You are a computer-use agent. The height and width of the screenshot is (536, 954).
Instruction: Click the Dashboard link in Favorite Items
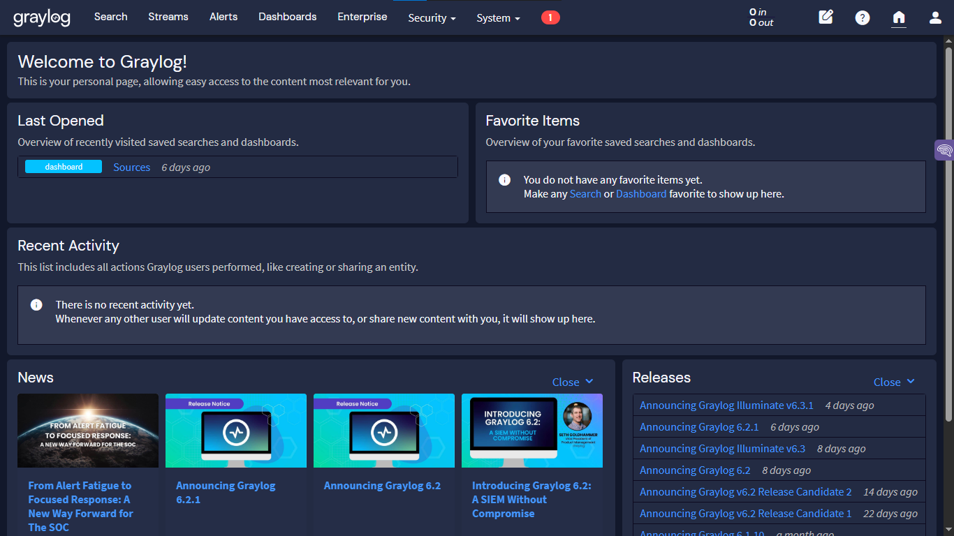click(641, 194)
